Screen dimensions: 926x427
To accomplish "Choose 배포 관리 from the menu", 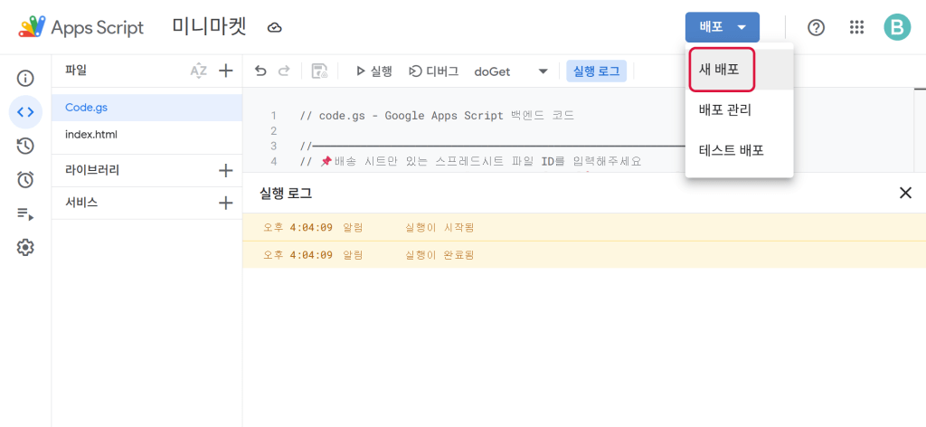I will (725, 110).
